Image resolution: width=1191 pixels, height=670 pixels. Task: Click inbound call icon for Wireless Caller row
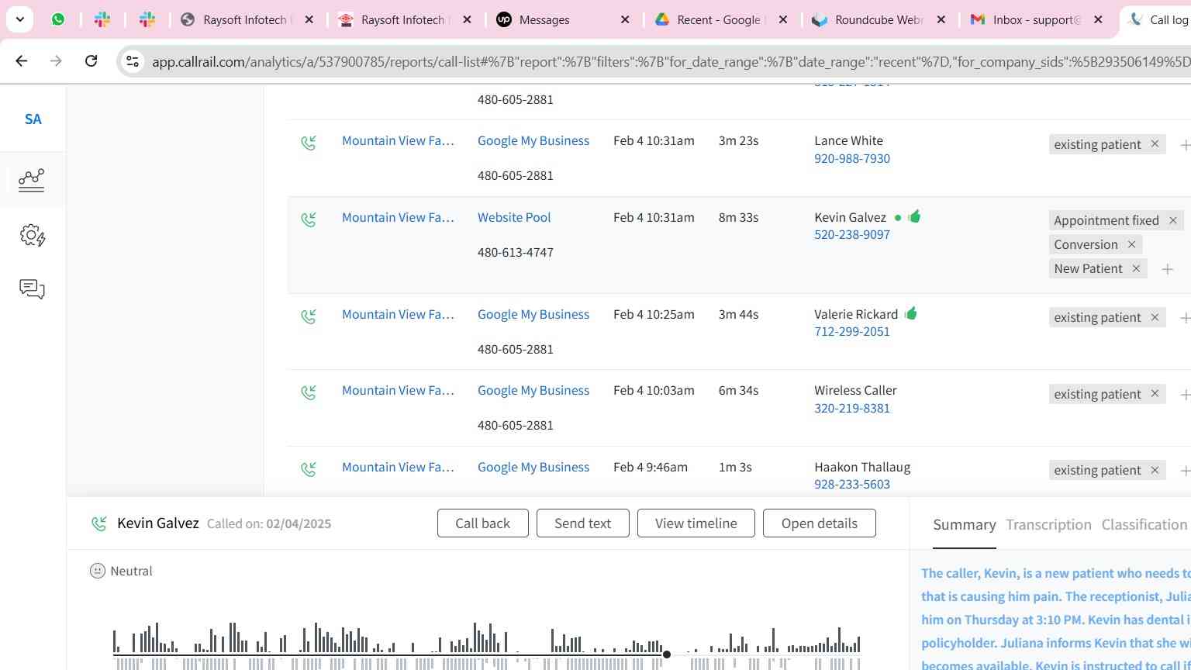click(x=309, y=392)
